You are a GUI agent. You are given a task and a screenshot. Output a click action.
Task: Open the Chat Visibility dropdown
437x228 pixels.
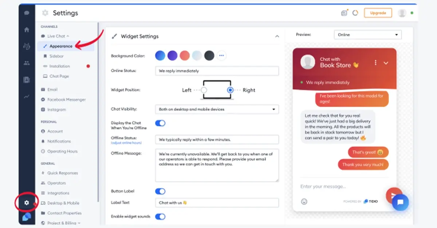(x=217, y=109)
